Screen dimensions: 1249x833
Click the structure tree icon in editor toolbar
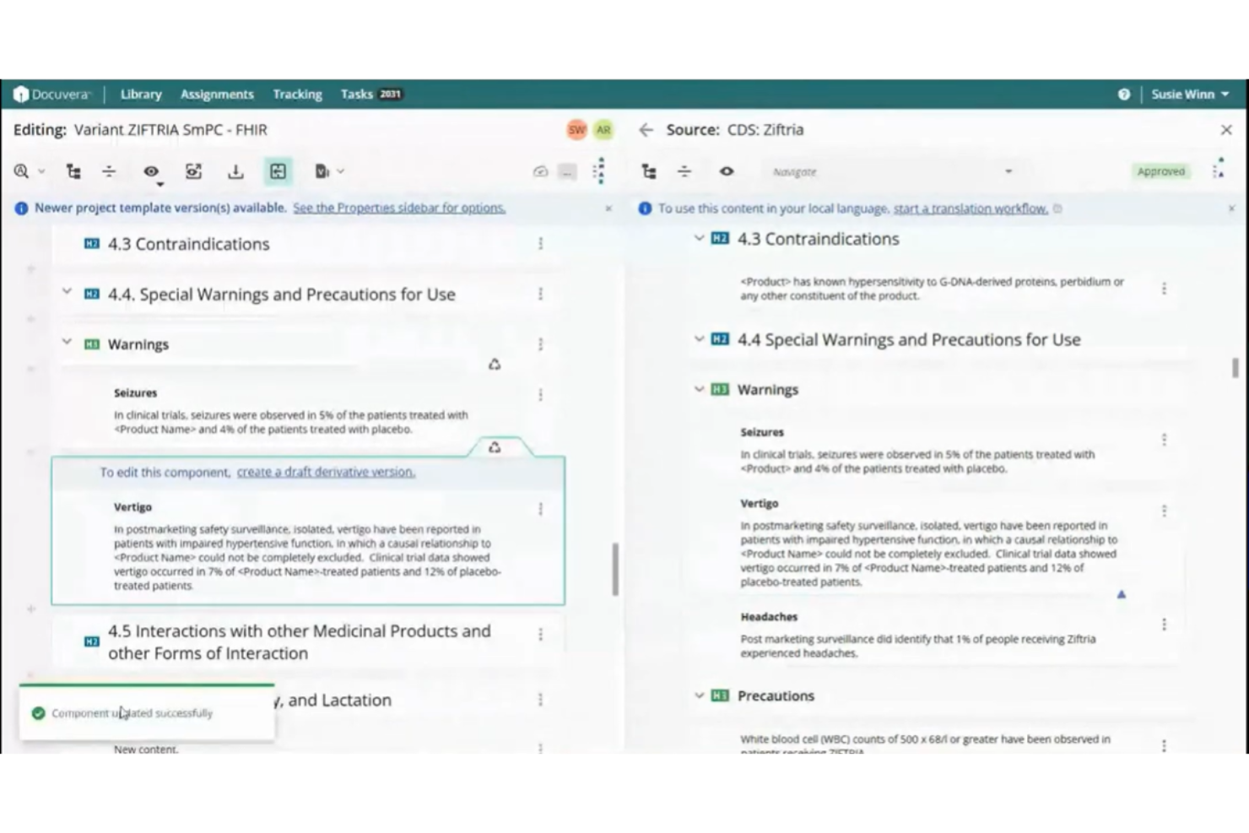pyautogui.click(x=73, y=171)
